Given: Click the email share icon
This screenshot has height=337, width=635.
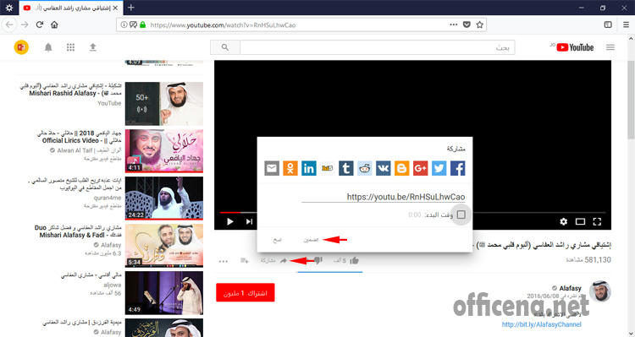Looking at the screenshot, I should pyautogui.click(x=272, y=168).
